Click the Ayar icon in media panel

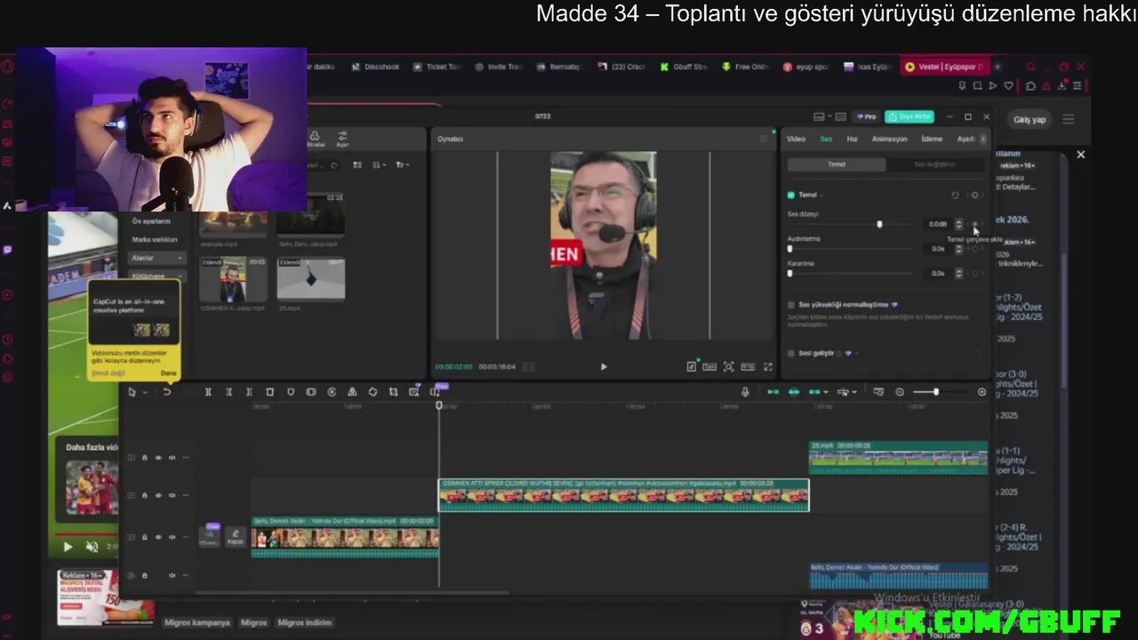(342, 139)
